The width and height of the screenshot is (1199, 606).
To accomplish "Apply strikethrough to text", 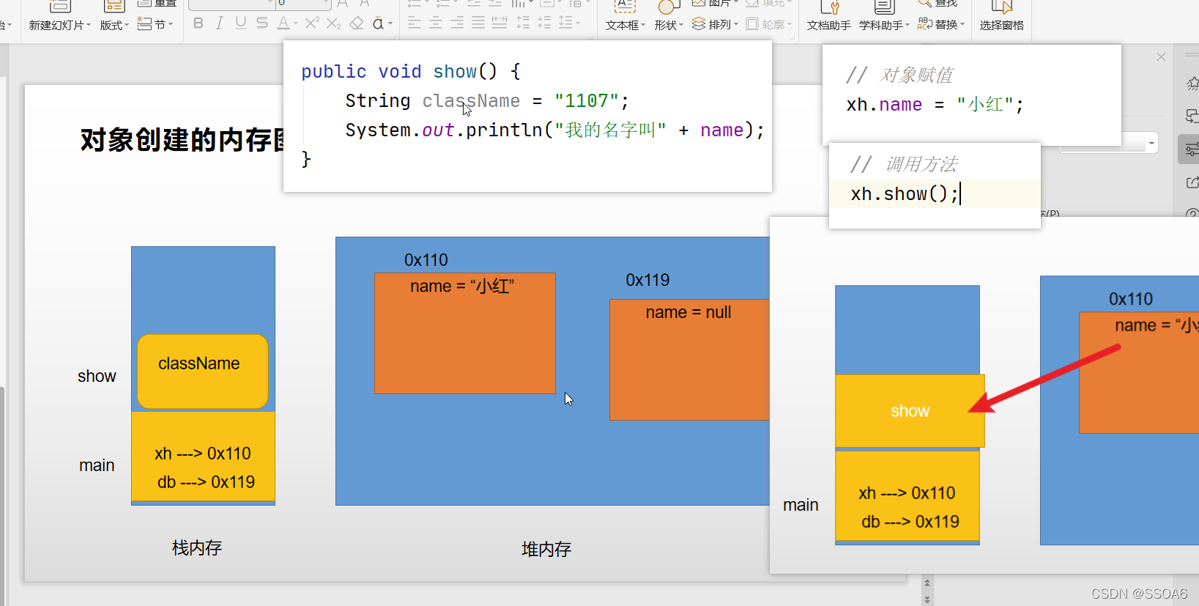I will (x=262, y=23).
